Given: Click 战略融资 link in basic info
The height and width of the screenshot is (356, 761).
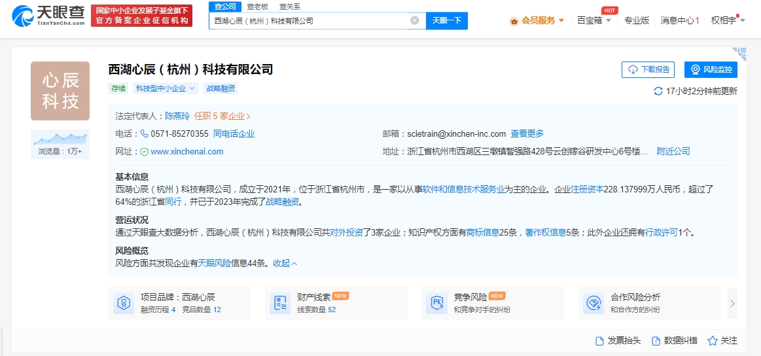Looking at the screenshot, I should (283, 202).
